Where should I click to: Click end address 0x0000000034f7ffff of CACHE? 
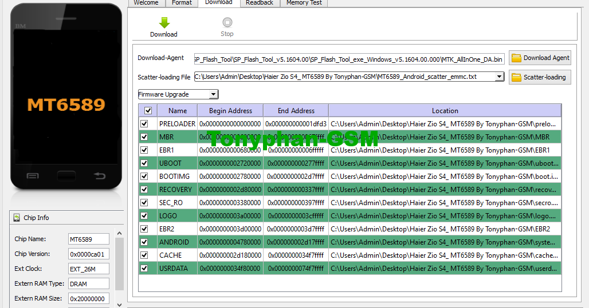tap(296, 255)
